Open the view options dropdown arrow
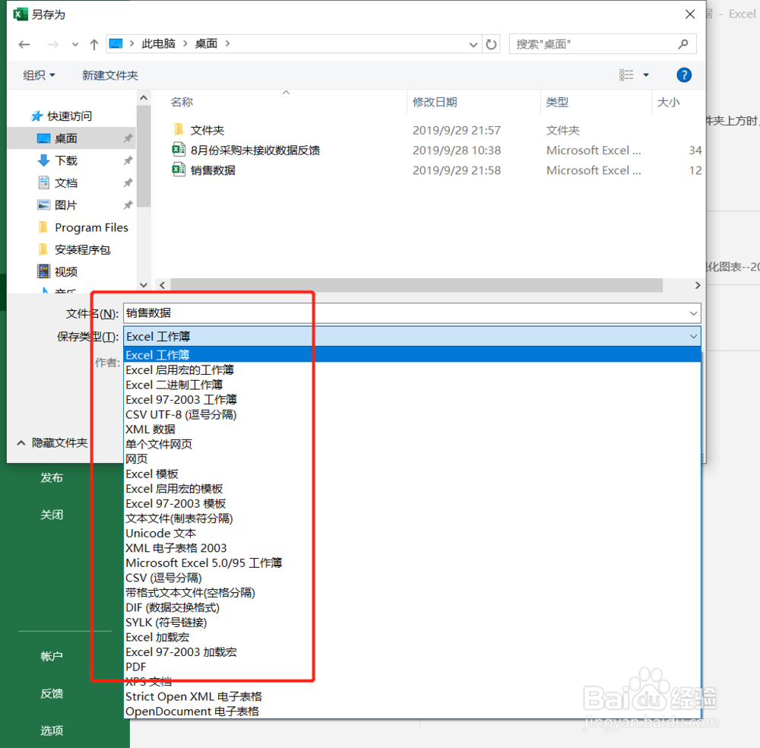Viewport: 760px width, 748px height. [646, 74]
